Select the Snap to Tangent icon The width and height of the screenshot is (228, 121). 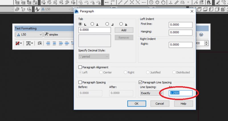[x=163, y=2]
